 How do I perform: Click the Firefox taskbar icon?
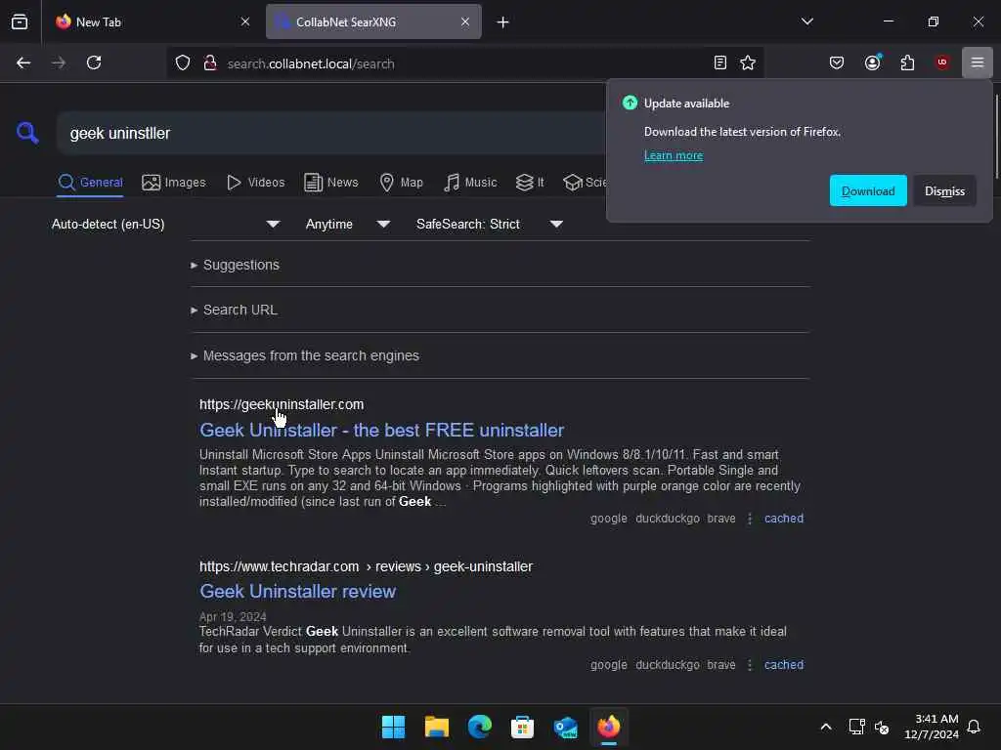608,727
